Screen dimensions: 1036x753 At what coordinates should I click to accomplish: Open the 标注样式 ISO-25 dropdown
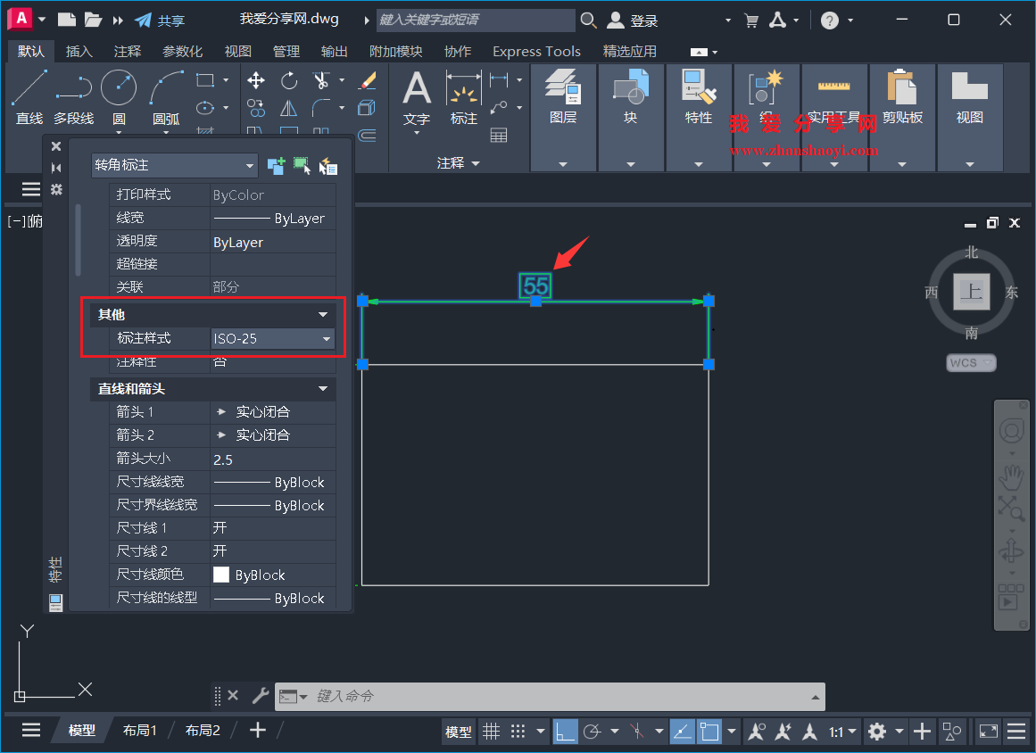(272, 338)
